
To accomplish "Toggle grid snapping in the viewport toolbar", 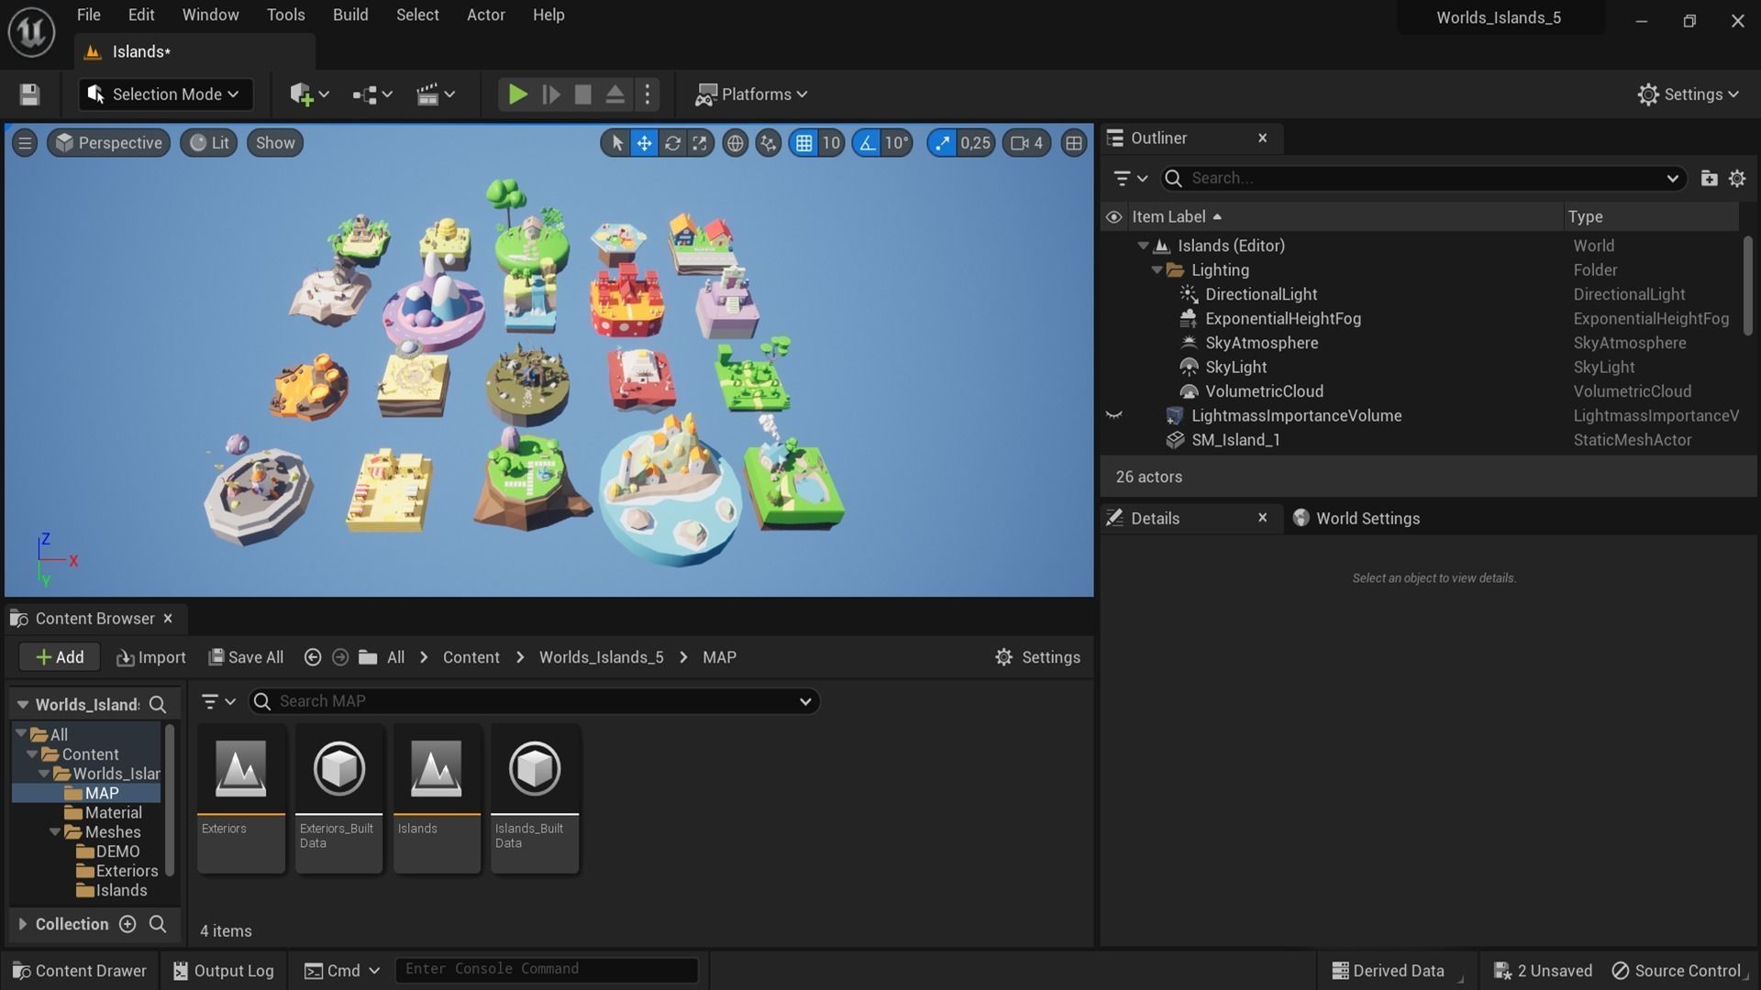I will tap(803, 143).
